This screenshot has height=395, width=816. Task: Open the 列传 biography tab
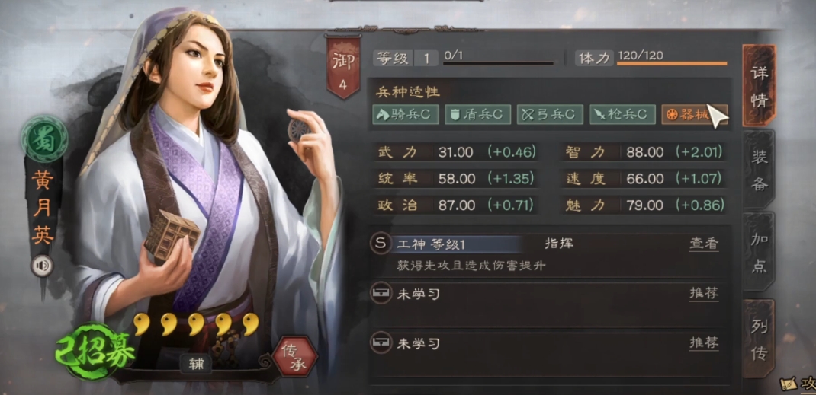pyautogui.click(x=759, y=339)
